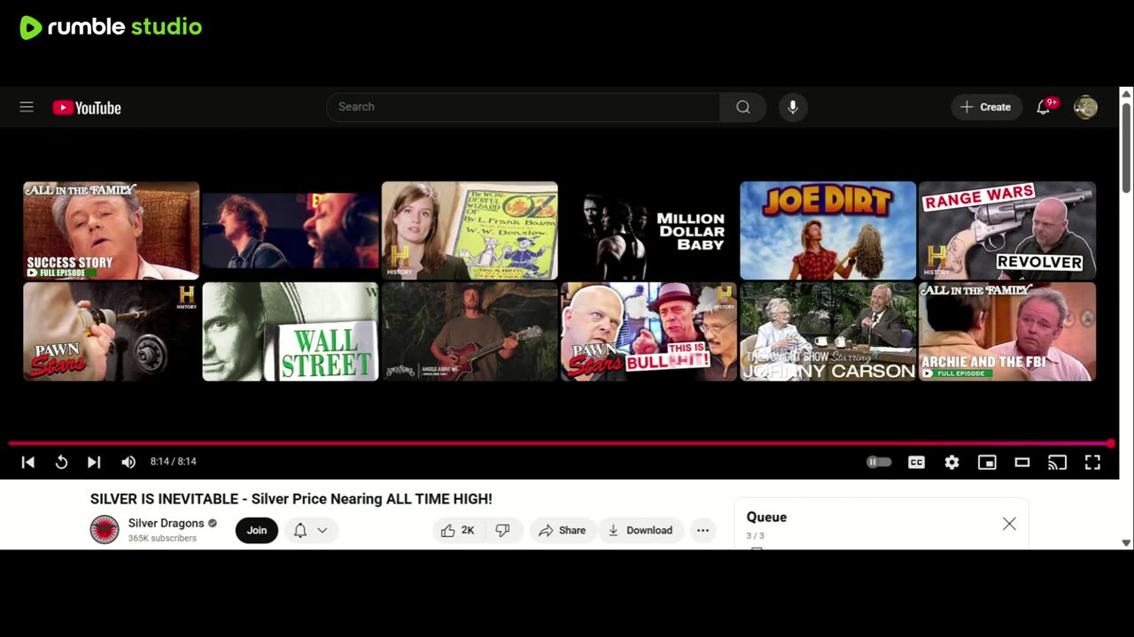Close the Queue panel

click(1009, 524)
